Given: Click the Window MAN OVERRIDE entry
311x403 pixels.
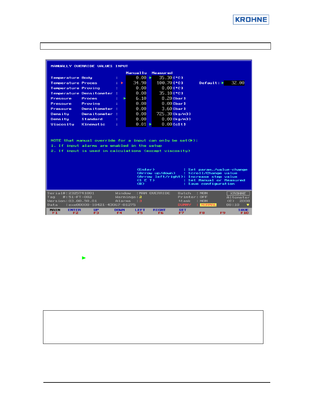Looking at the screenshot, I should (142, 193).
